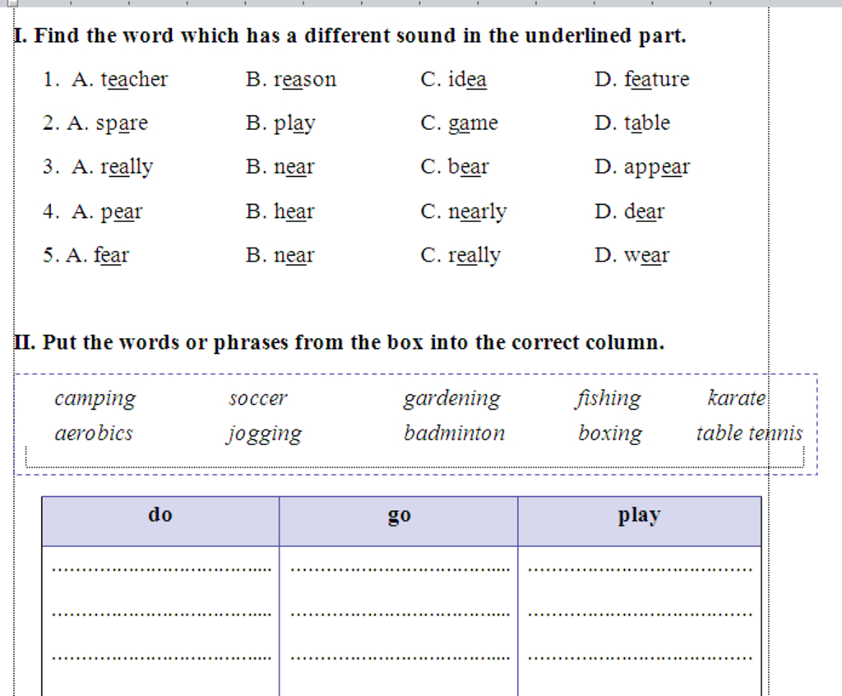The height and width of the screenshot is (696, 842).
Task: Click the word 'pear' in question 4
Action: 121,212
